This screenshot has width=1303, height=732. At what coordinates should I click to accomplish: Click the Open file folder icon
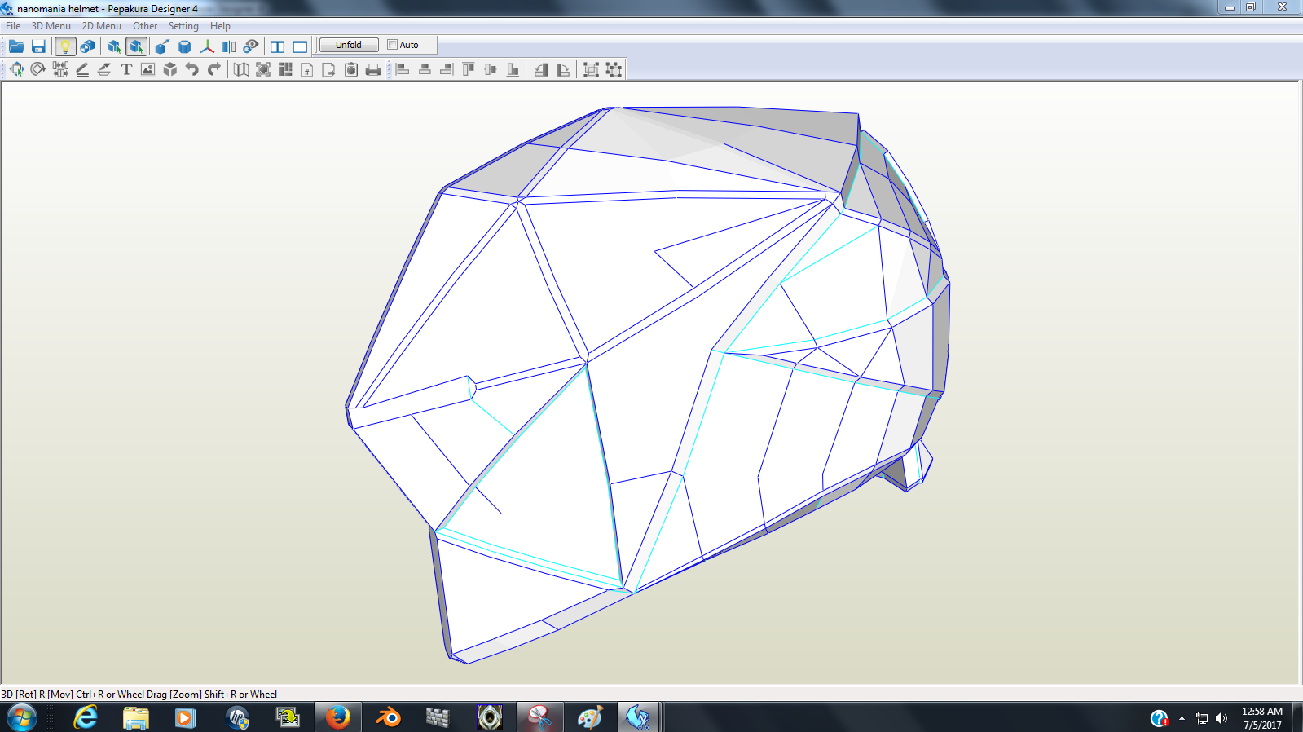[x=16, y=46]
